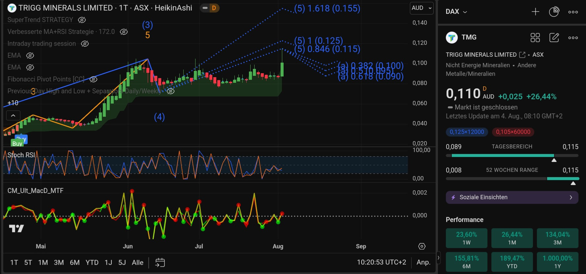Add a symbol with the plus icon
The image size is (586, 274).
(x=536, y=12)
